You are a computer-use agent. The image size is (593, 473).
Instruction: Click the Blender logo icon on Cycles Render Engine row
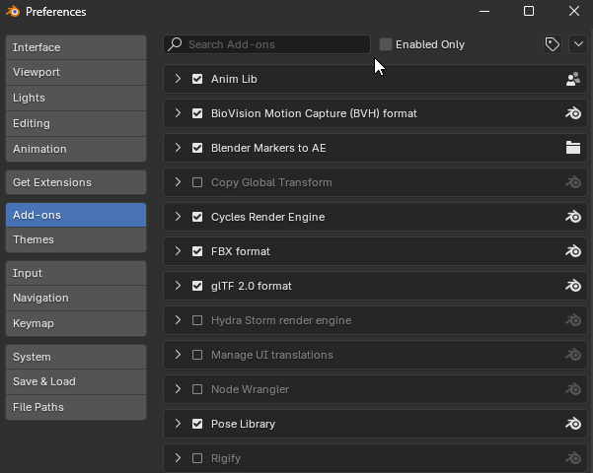[x=572, y=217]
